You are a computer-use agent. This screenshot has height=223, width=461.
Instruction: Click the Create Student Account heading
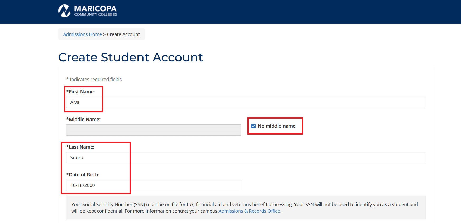tap(130, 57)
